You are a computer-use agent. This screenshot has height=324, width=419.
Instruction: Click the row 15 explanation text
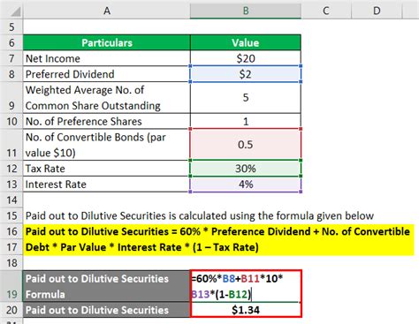coord(200,215)
